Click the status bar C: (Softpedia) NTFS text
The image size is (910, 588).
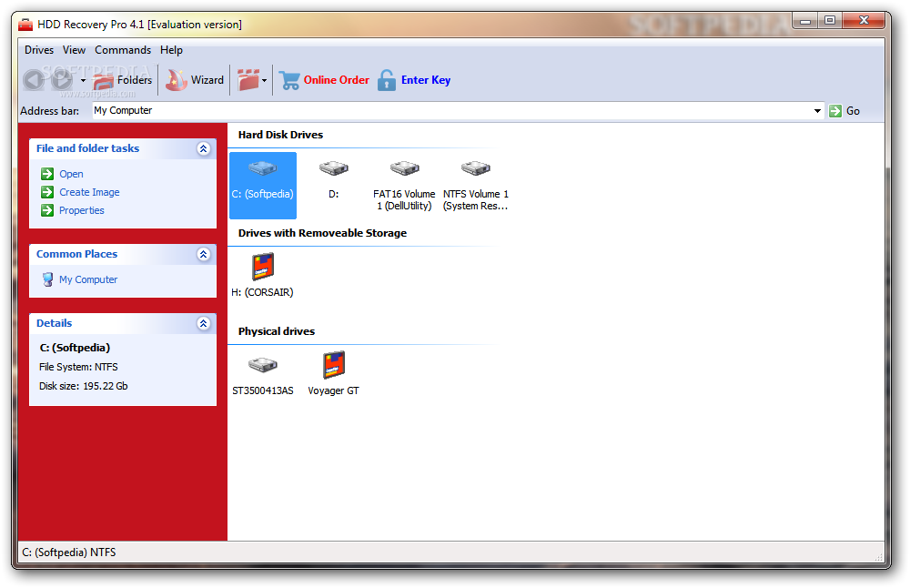pyautogui.click(x=69, y=553)
